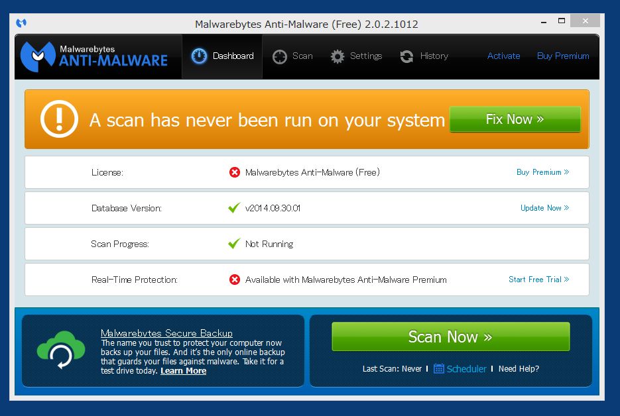This screenshot has width=620, height=416.
Task: Click the Scan crosshair icon
Action: [x=280, y=56]
